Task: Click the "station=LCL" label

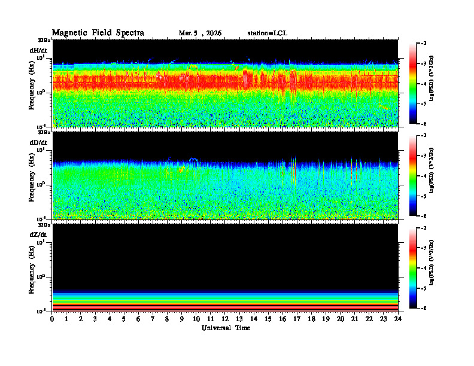Action: [x=268, y=33]
